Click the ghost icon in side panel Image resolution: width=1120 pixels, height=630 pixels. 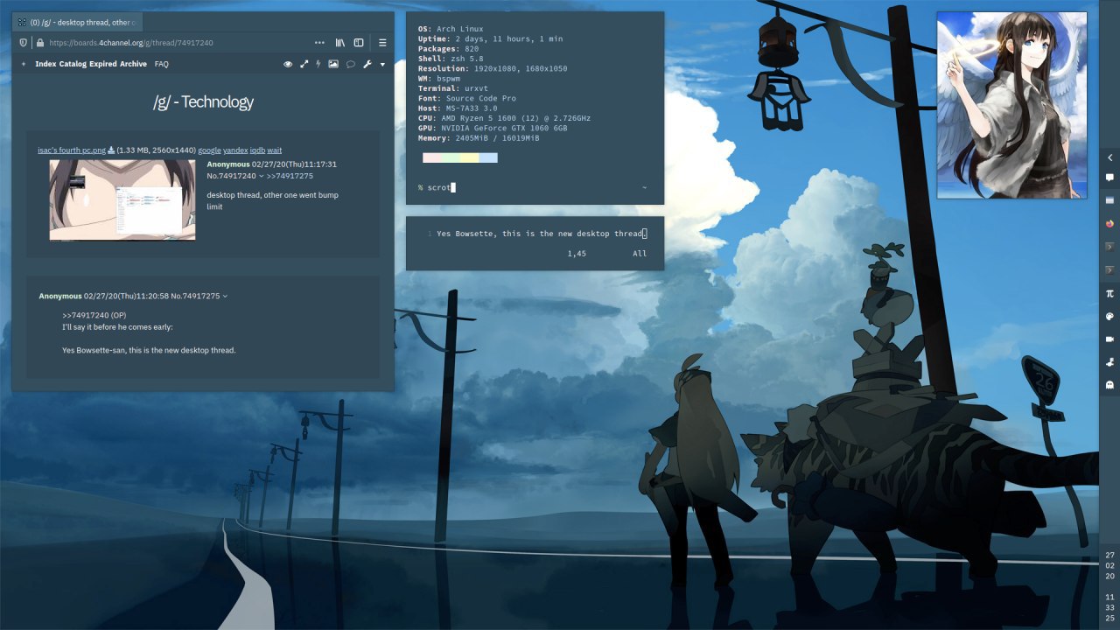click(x=1110, y=384)
